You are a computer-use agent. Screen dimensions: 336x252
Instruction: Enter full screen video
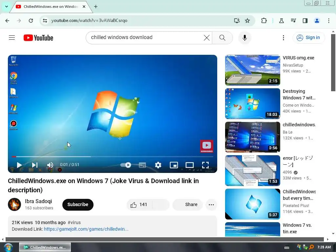pos(205,165)
